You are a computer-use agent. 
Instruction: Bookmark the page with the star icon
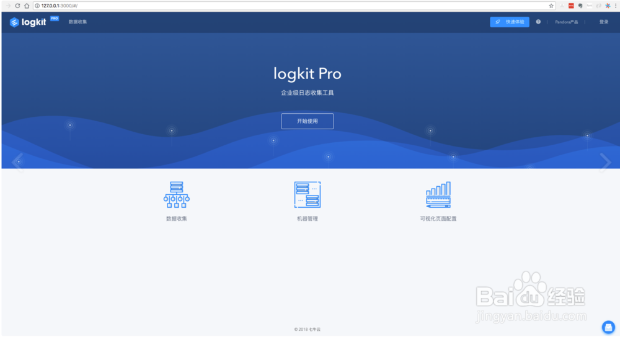point(551,6)
